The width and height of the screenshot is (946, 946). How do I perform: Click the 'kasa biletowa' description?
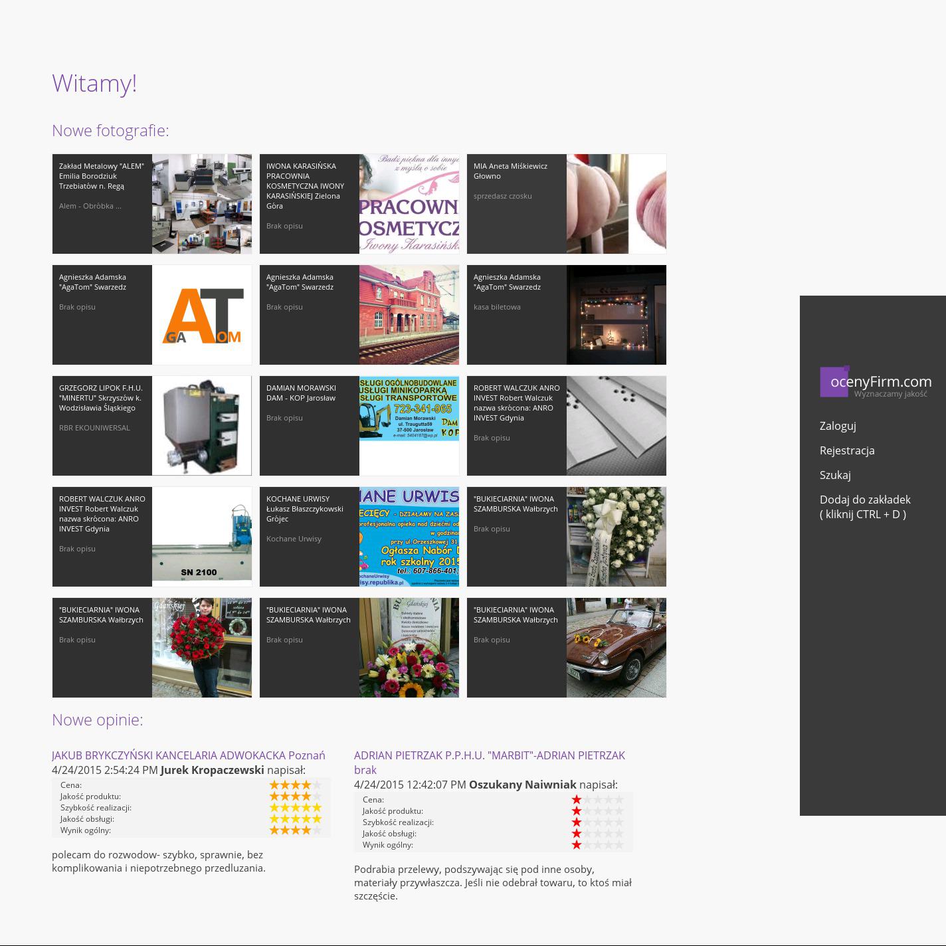point(497,307)
